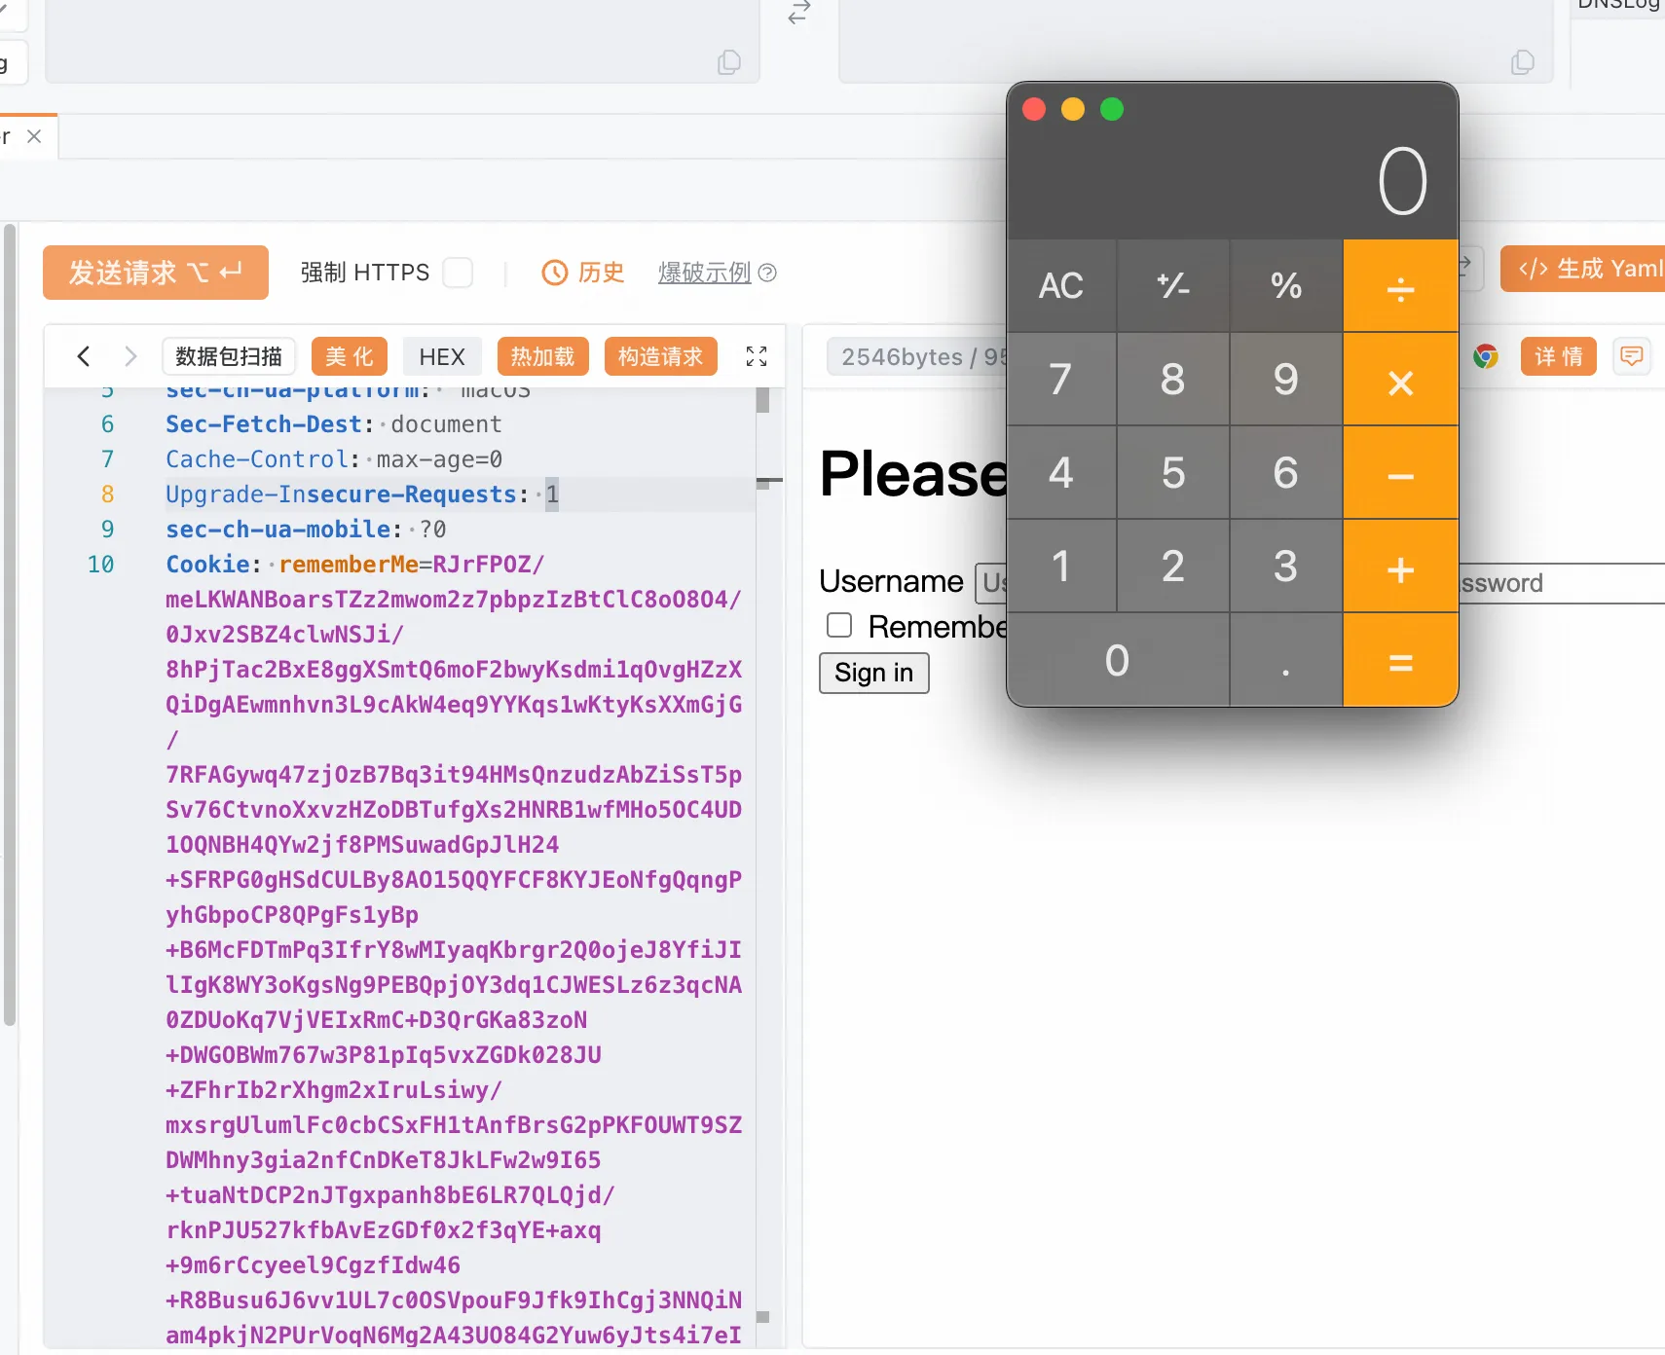Click the fullscreen expand icon in request editor
Screen dimensions: 1665x1355
pos(757,356)
